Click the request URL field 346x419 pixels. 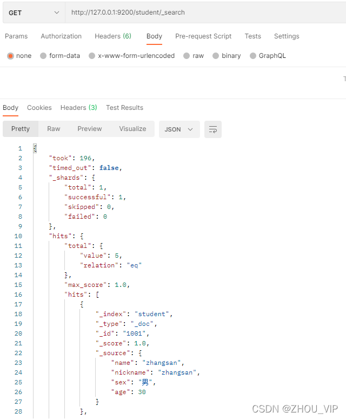pyautogui.click(x=205, y=12)
